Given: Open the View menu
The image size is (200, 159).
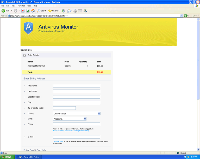Looking at the screenshot, I should (14, 6).
